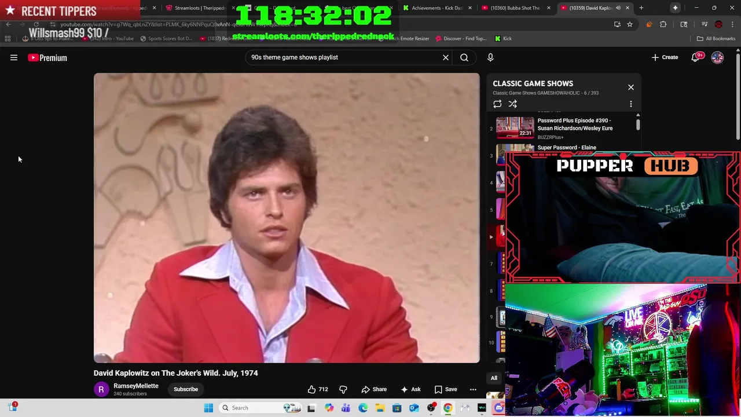Share this video

click(374, 389)
